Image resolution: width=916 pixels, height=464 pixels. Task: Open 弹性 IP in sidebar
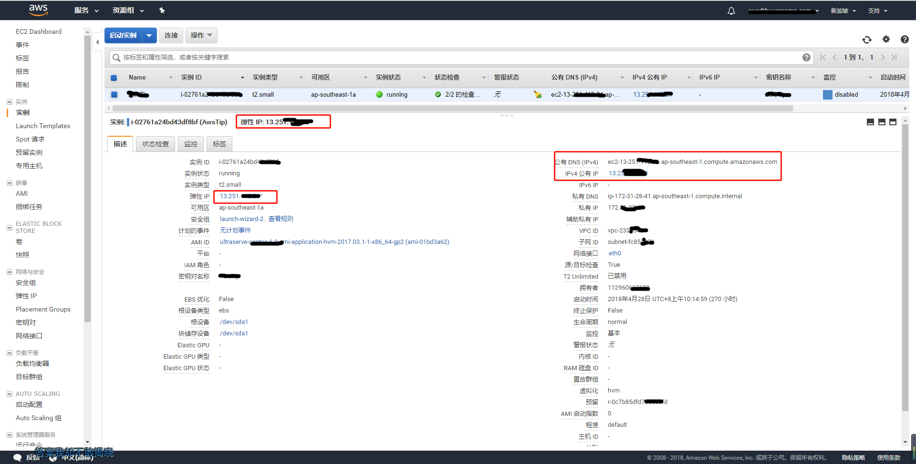[x=26, y=296]
